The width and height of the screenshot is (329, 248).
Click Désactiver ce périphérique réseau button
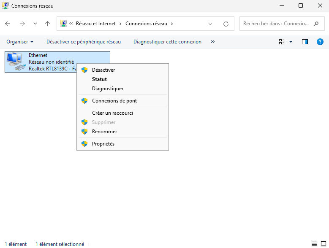(83, 42)
